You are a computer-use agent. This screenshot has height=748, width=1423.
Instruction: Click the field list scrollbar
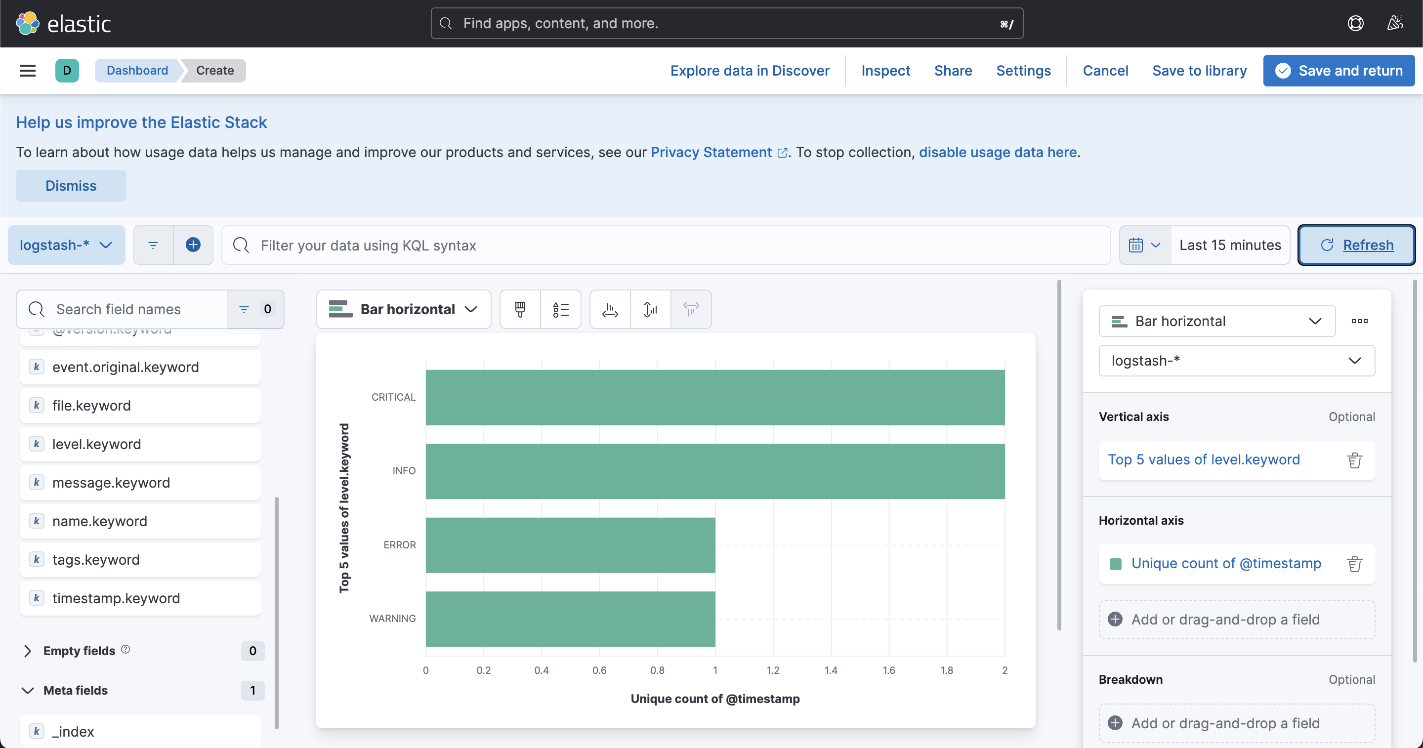pos(276,613)
